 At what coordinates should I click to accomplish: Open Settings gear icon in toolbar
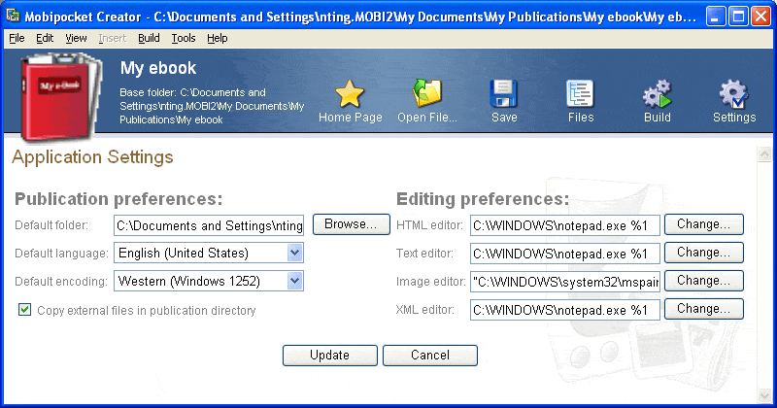point(734,94)
